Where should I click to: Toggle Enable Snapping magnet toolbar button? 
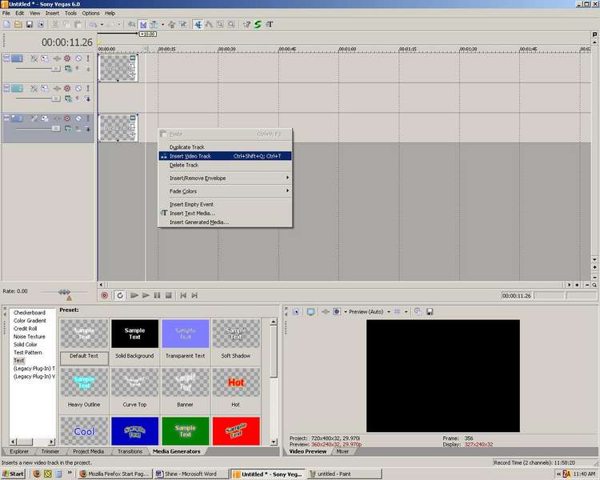click(132, 25)
